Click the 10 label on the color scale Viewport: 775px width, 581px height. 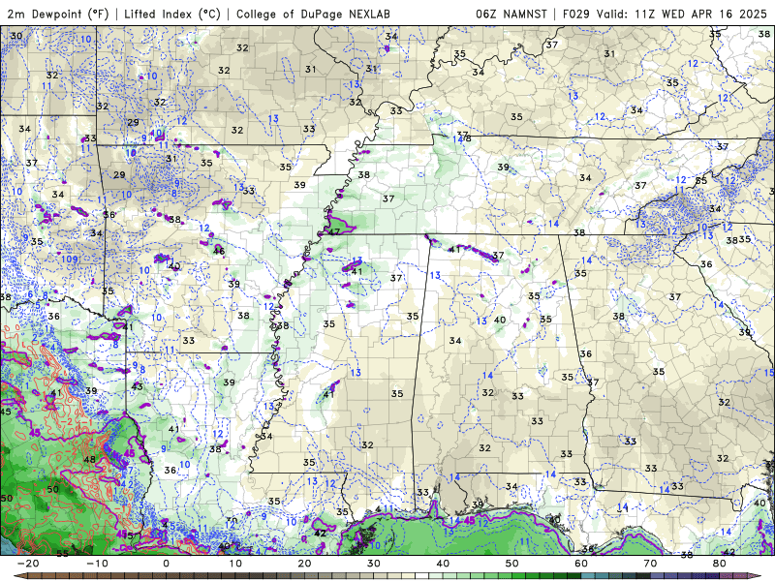click(x=235, y=564)
